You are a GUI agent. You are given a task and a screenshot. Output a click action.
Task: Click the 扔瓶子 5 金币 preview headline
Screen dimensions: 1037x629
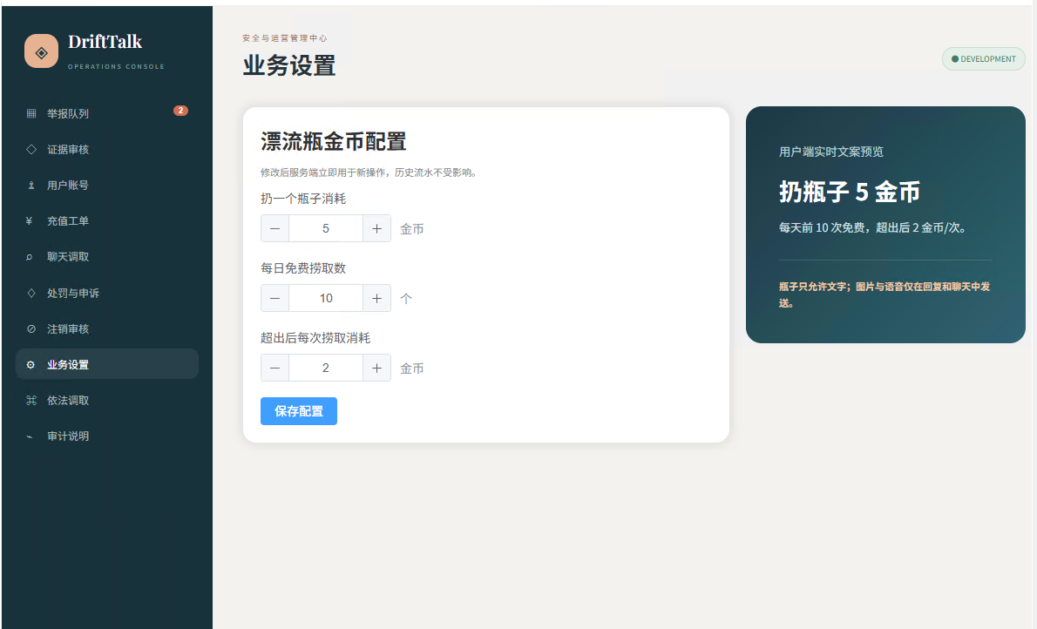849,192
